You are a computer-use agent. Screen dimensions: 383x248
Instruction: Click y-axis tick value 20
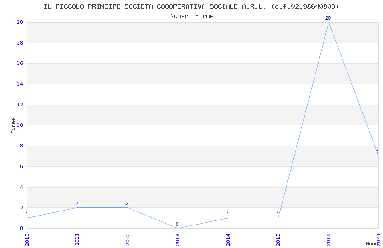[20, 22]
